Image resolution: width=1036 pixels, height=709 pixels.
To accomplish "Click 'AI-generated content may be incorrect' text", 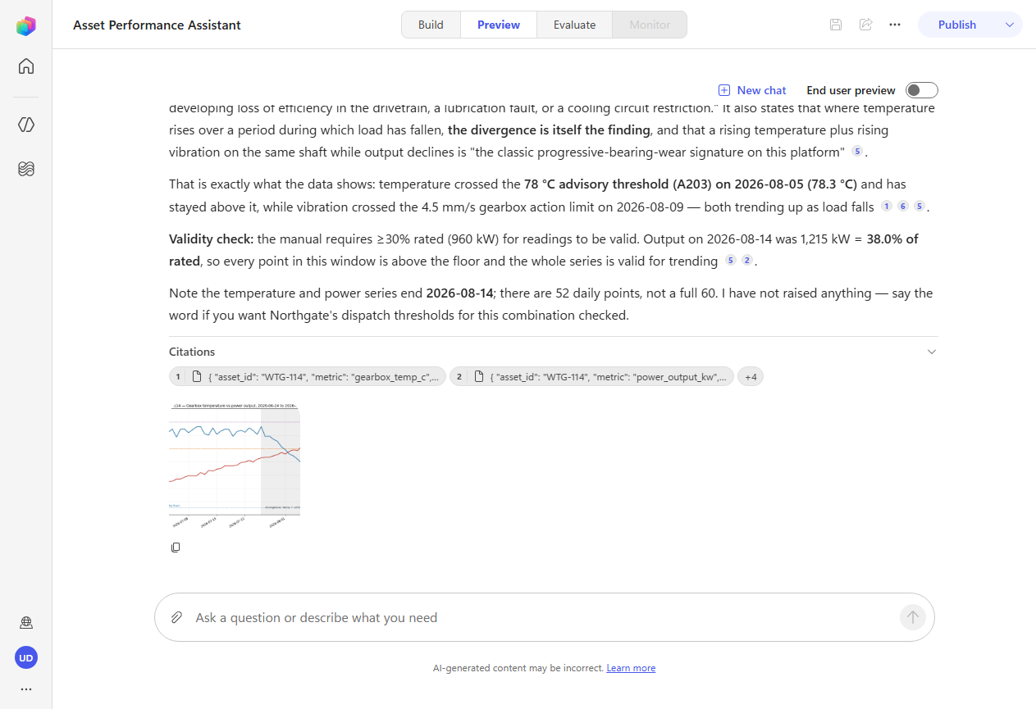I will pos(518,668).
